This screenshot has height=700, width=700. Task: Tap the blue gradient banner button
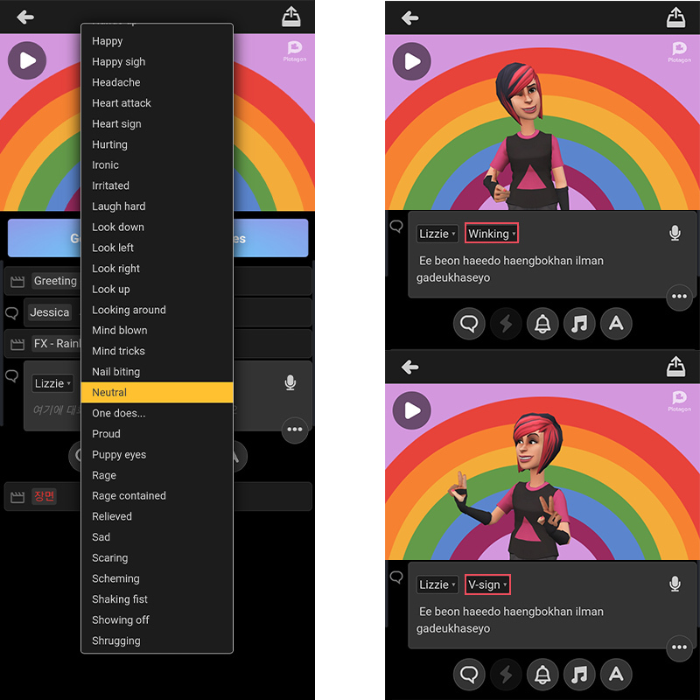[x=157, y=238]
